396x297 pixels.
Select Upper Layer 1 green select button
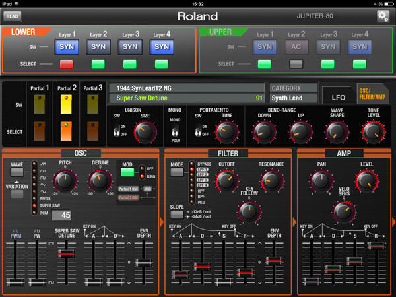265,64
